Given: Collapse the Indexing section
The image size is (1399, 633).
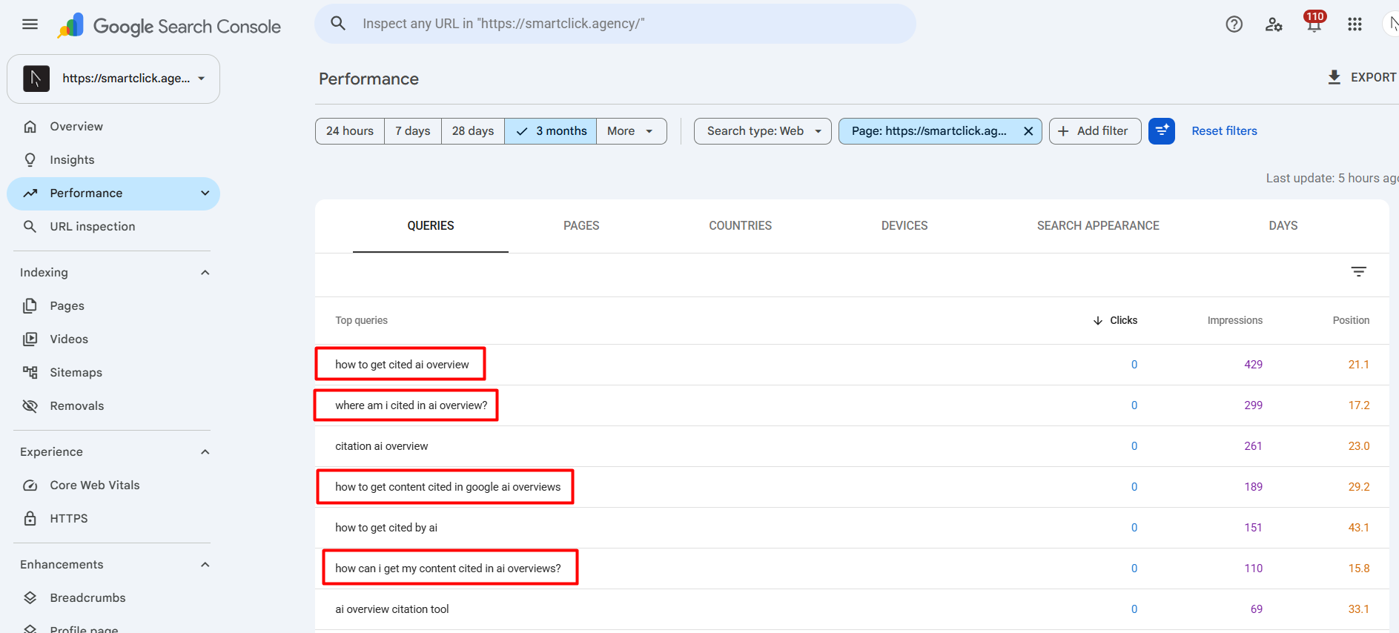Looking at the screenshot, I should [205, 273].
